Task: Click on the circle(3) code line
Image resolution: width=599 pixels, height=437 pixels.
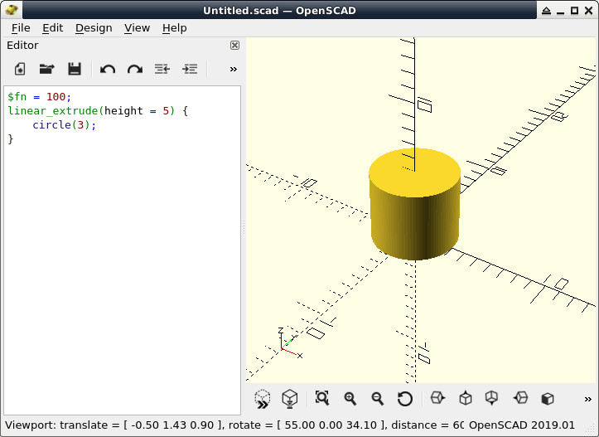Action: (64, 125)
